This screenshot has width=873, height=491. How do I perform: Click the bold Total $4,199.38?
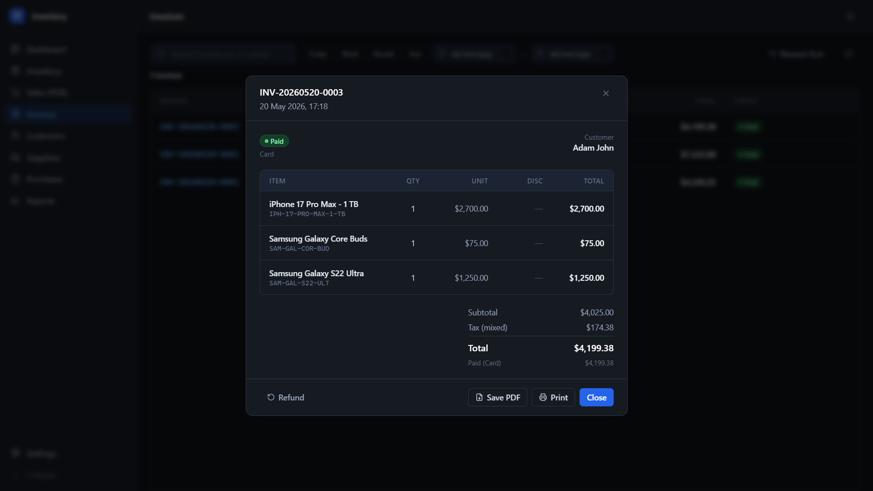coord(593,348)
